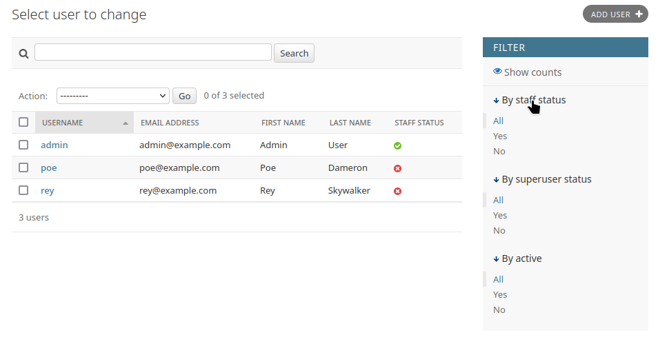Focus the user search text field
The height and width of the screenshot is (337, 658).
(153, 52)
